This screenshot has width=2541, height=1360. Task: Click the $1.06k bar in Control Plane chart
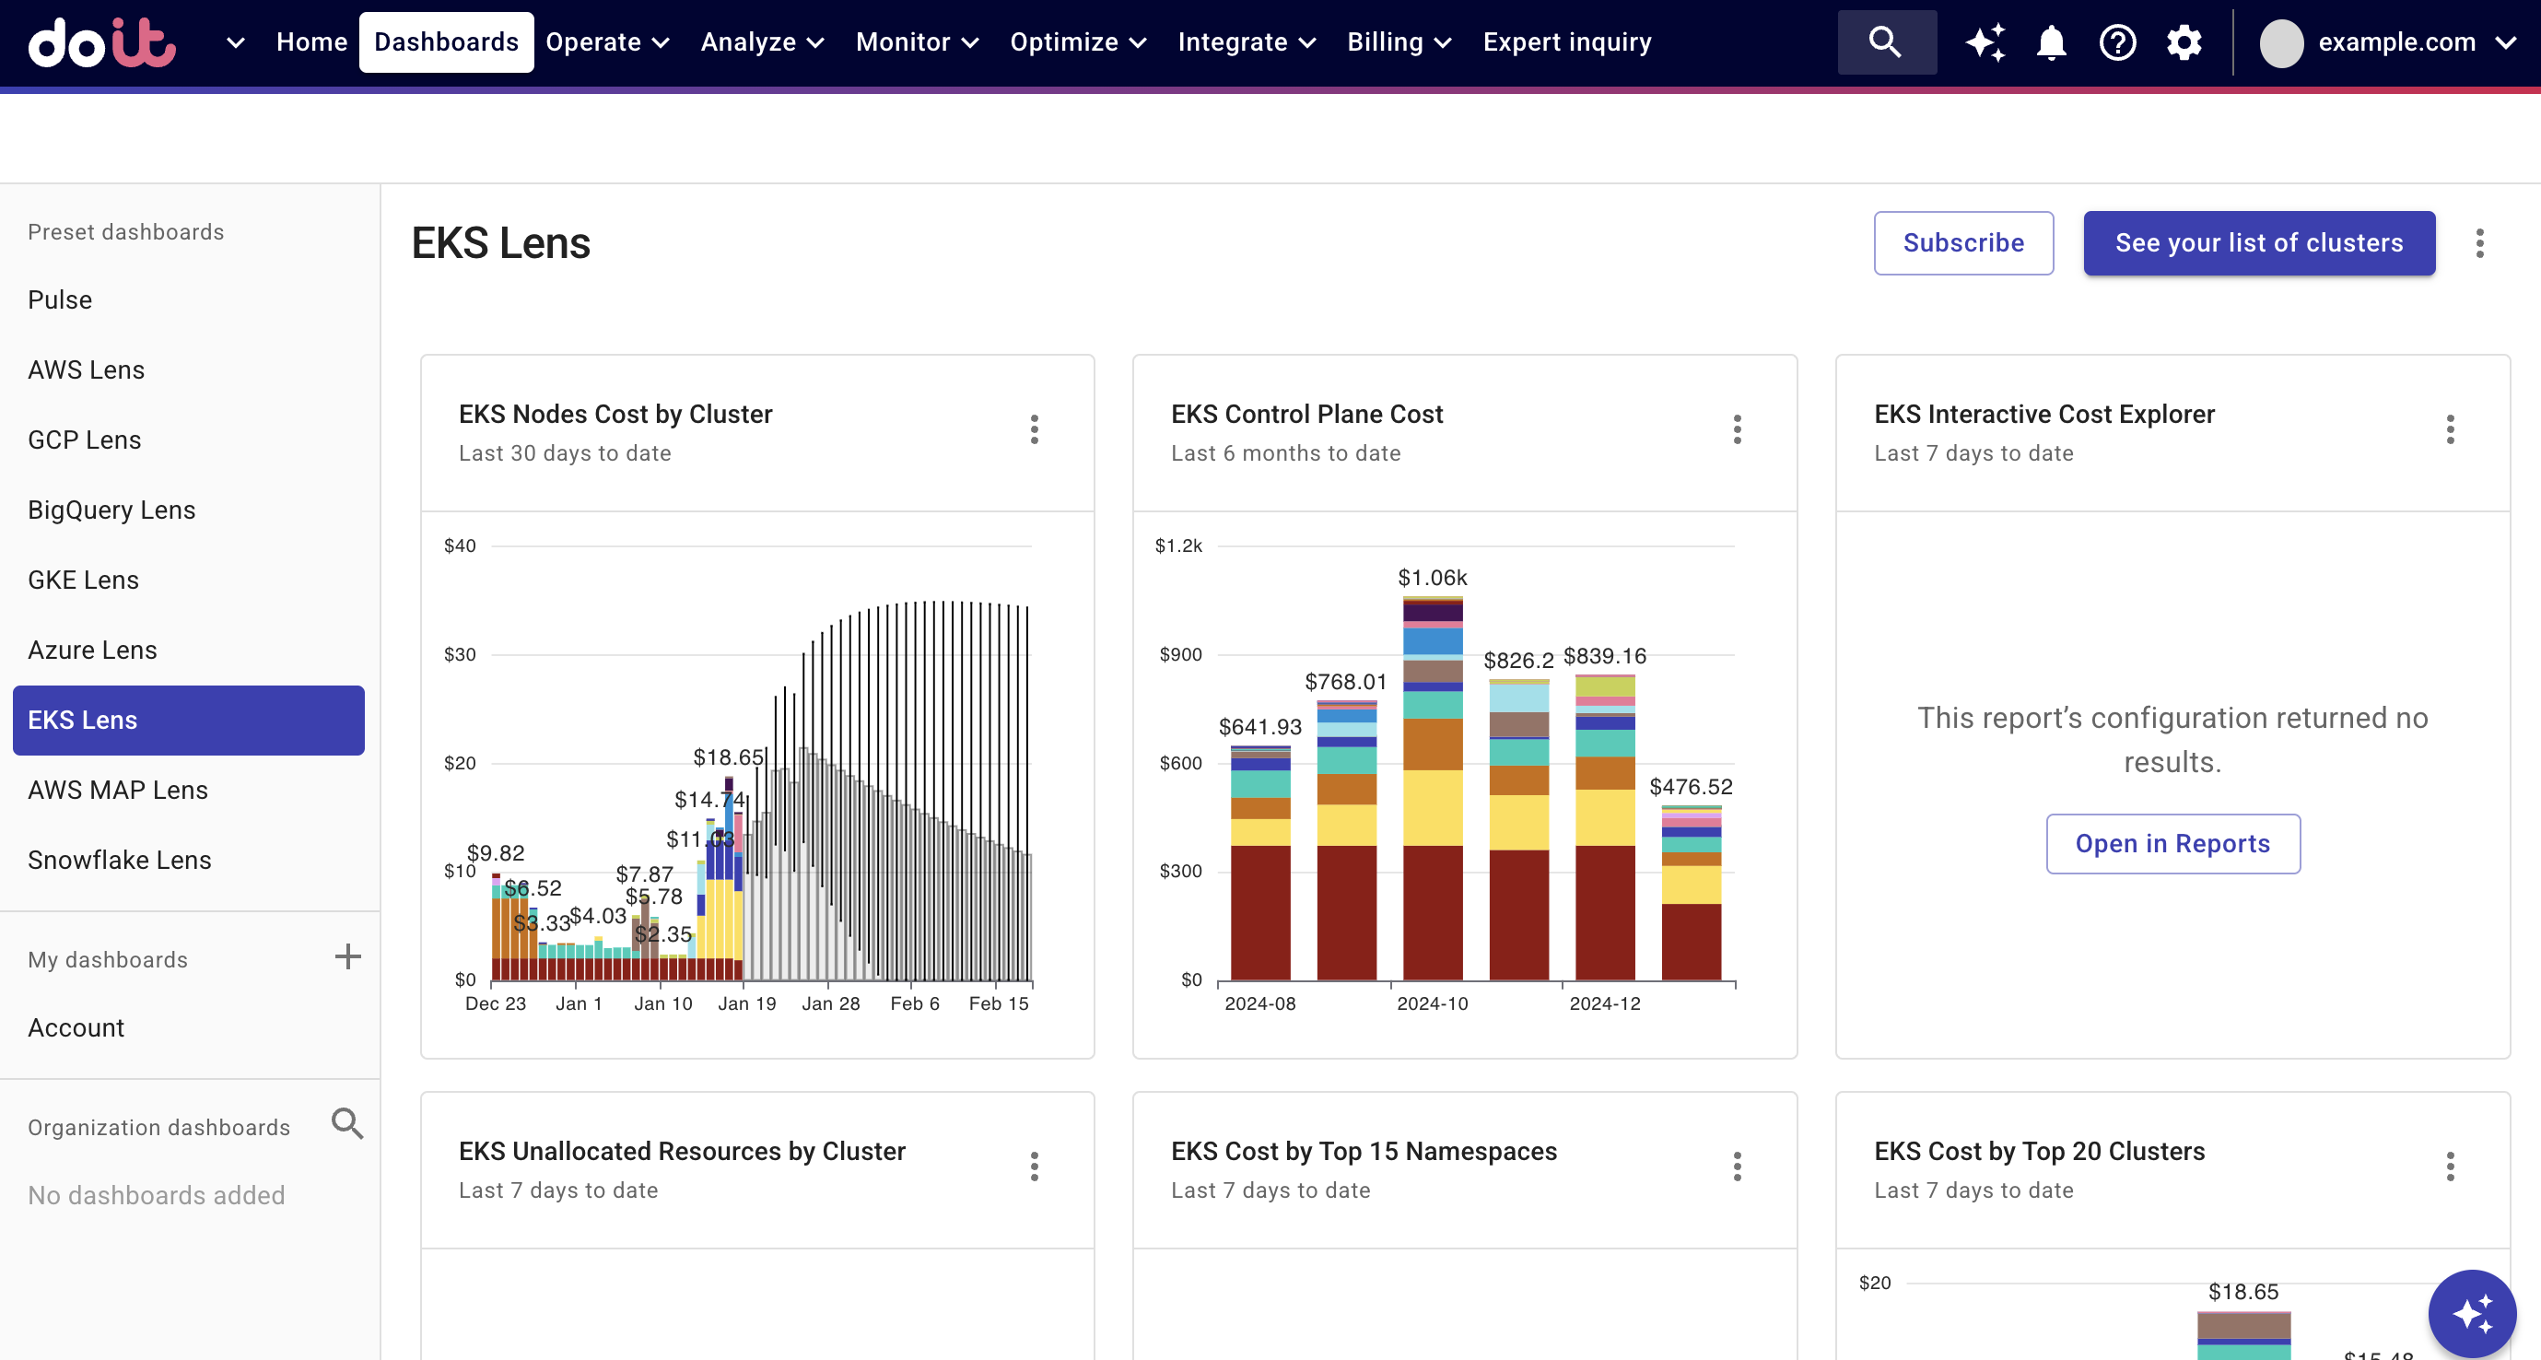[x=1433, y=789]
